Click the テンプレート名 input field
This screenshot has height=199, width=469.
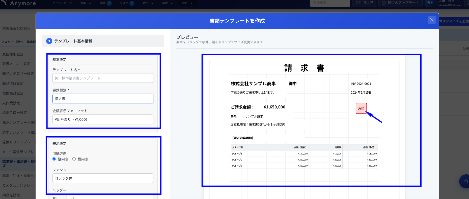(103, 78)
